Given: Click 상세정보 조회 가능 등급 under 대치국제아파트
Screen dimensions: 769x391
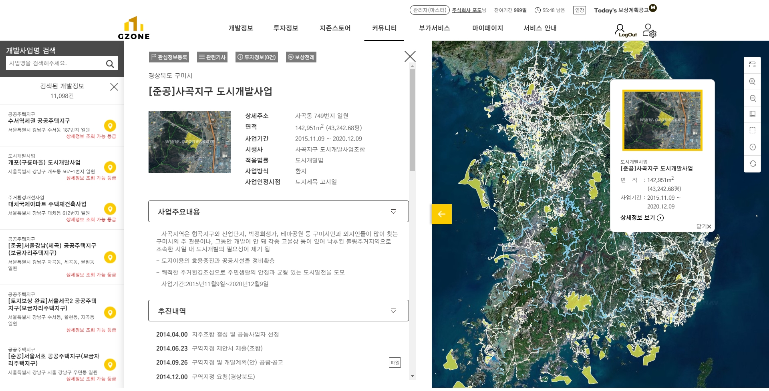Looking at the screenshot, I should (x=91, y=220).
